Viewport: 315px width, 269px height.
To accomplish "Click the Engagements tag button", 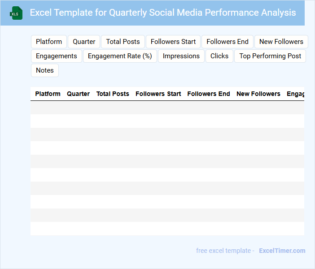I will point(57,56).
